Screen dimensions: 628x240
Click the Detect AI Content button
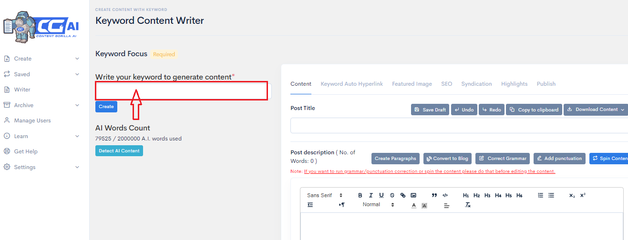click(119, 150)
